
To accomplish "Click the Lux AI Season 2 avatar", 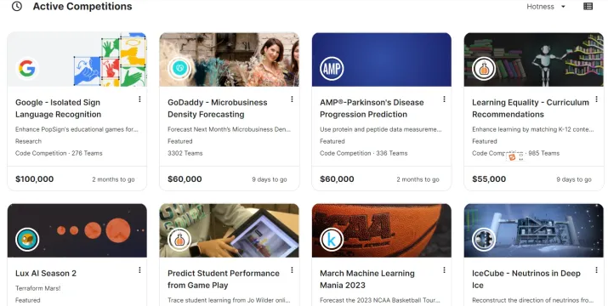I will [27, 240].
